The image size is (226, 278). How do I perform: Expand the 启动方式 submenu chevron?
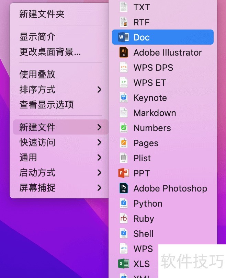tap(99, 173)
